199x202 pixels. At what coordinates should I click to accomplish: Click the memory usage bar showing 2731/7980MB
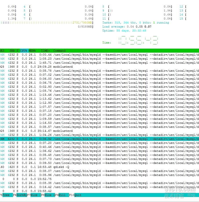(x=48, y=23)
